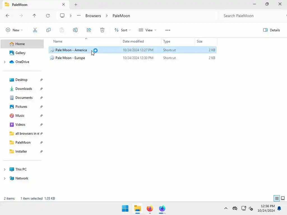Open the address bar ellipsis breadcrumb
Image resolution: width=287 pixels, height=215 pixels.
pos(79,16)
